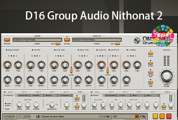This screenshot has width=178, height=120.
Task: Click the paste pattern icon in sequencer bar
Action: (10, 116)
